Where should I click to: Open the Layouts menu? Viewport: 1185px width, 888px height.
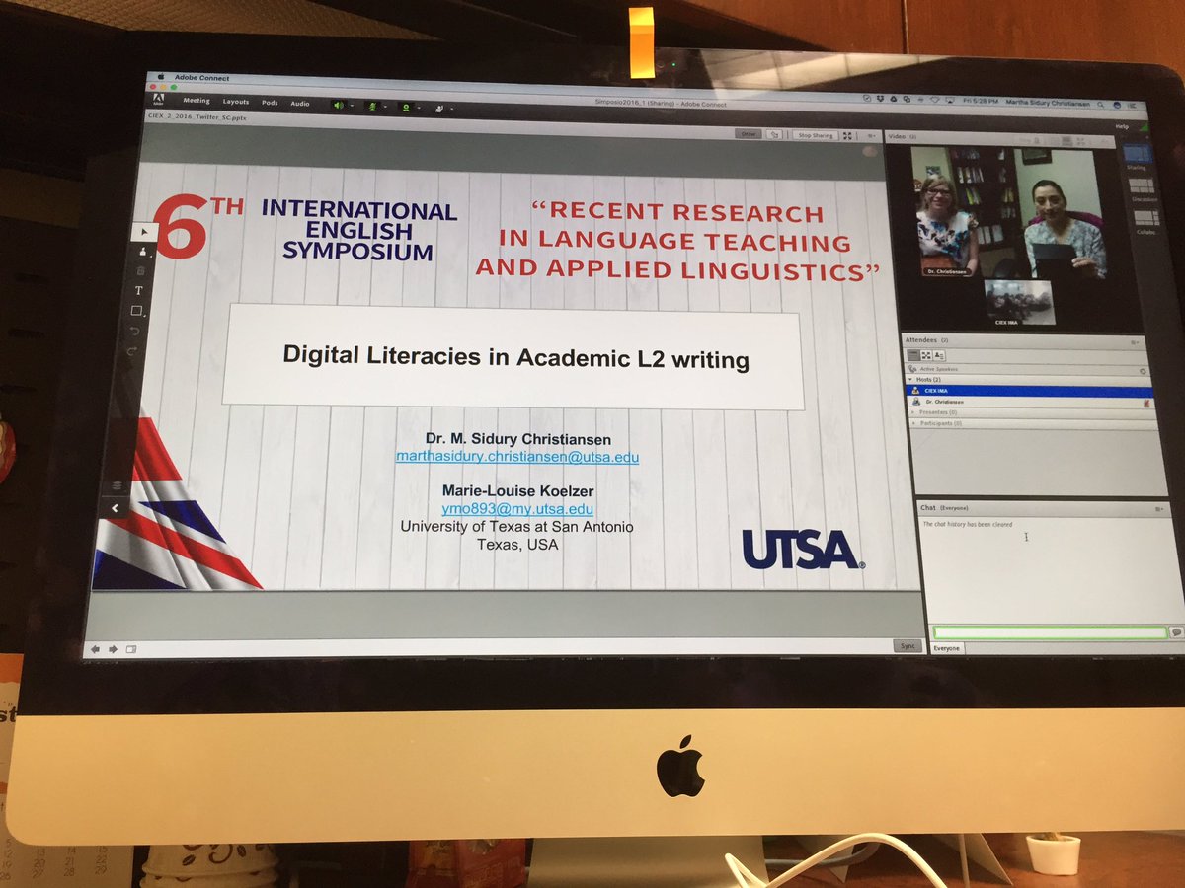pos(236,102)
